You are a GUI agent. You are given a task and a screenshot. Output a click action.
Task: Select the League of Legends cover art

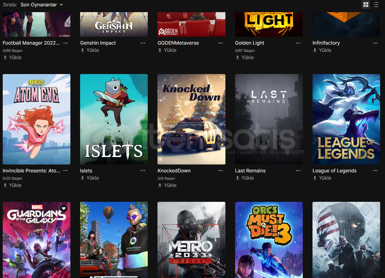click(x=346, y=119)
